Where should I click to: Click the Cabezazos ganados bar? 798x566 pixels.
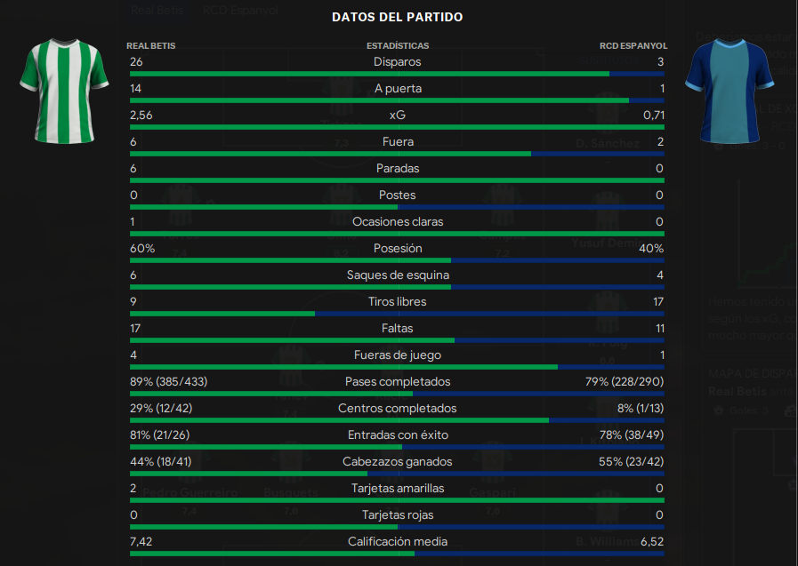[x=397, y=474]
